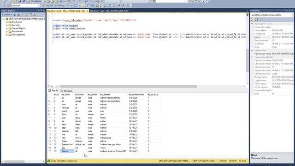Select the Hamza cell in results
The height and width of the screenshot is (166, 295).
point(67,151)
